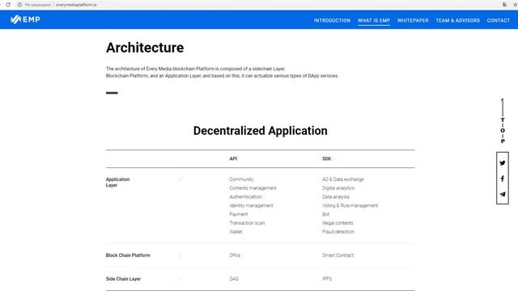Click the Contents management entry

pyautogui.click(x=253, y=188)
